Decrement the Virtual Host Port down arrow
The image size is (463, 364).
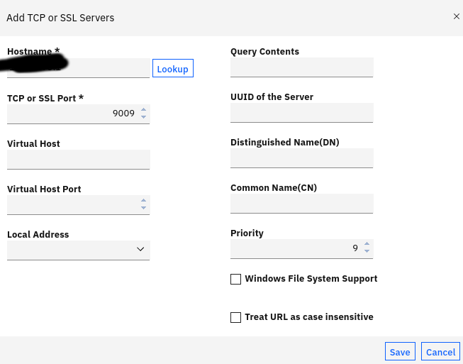pos(144,208)
